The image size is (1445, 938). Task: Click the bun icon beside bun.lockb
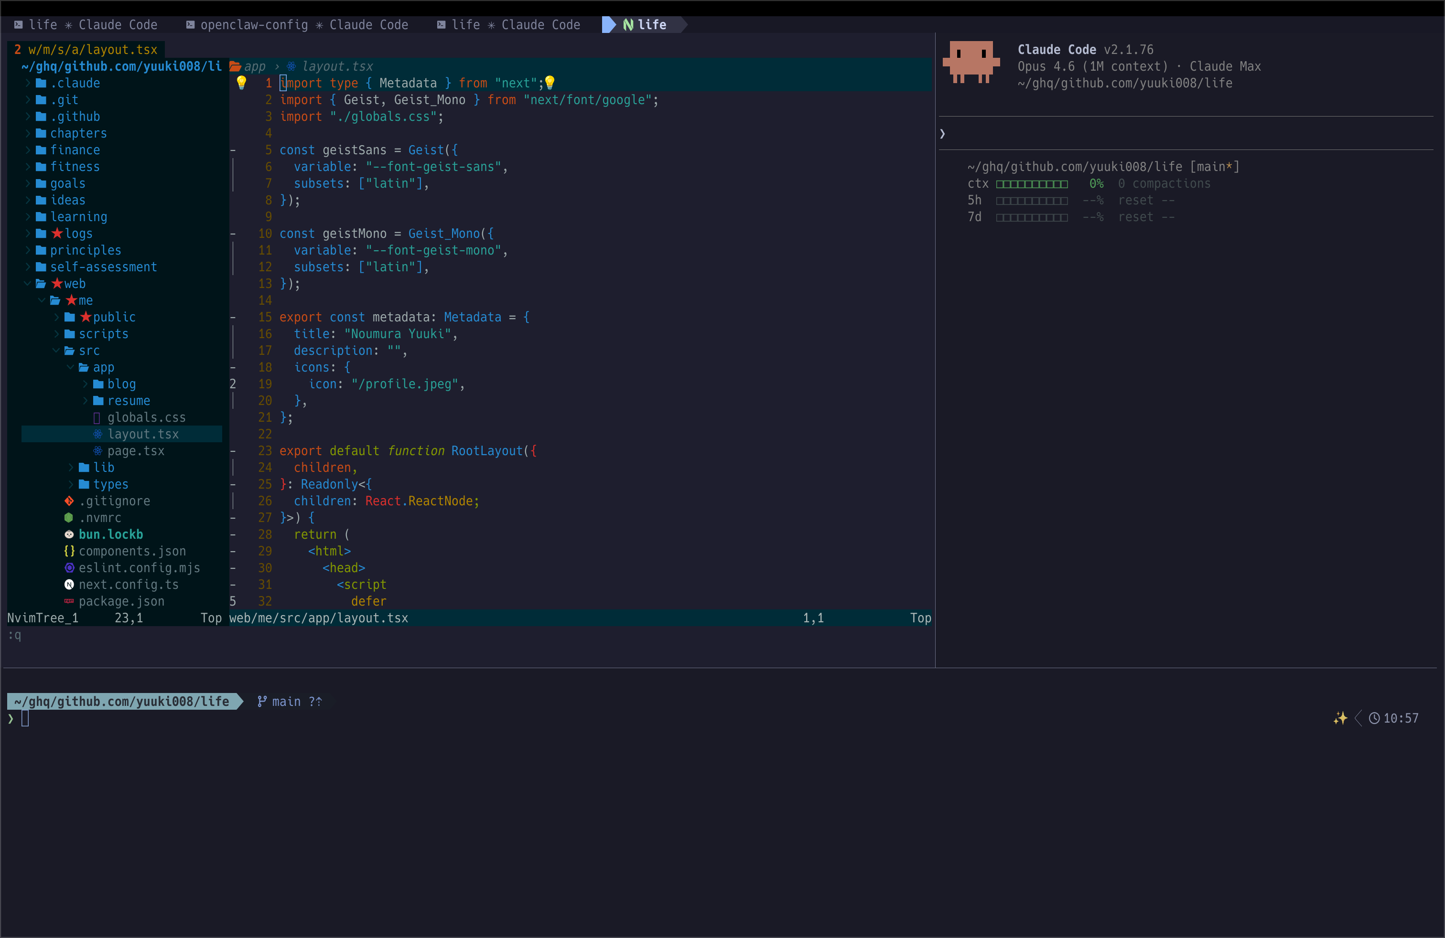(x=69, y=534)
